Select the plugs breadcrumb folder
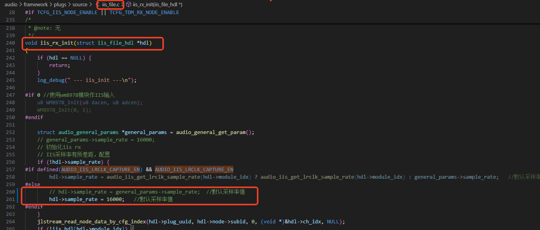This screenshot has width=540, height=230. [x=61, y=5]
